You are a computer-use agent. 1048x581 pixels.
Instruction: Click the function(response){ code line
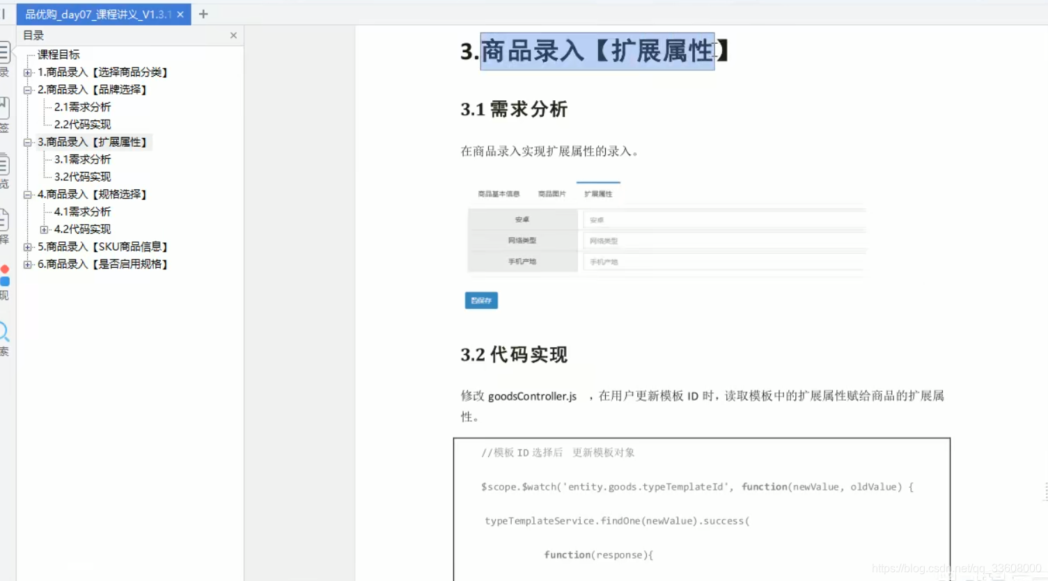tap(598, 555)
